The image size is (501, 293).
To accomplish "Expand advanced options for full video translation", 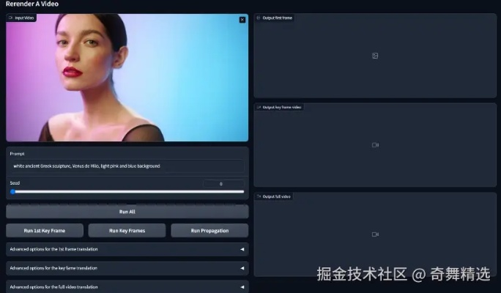I will point(127,286).
